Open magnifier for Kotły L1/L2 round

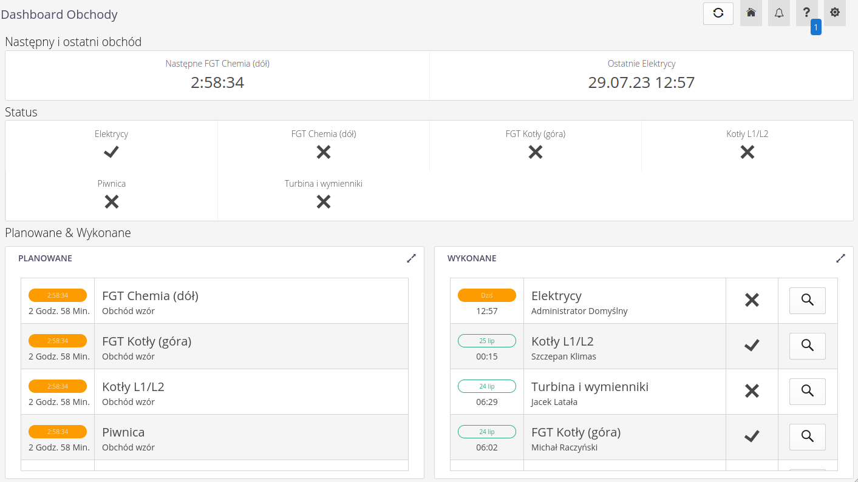coord(807,346)
